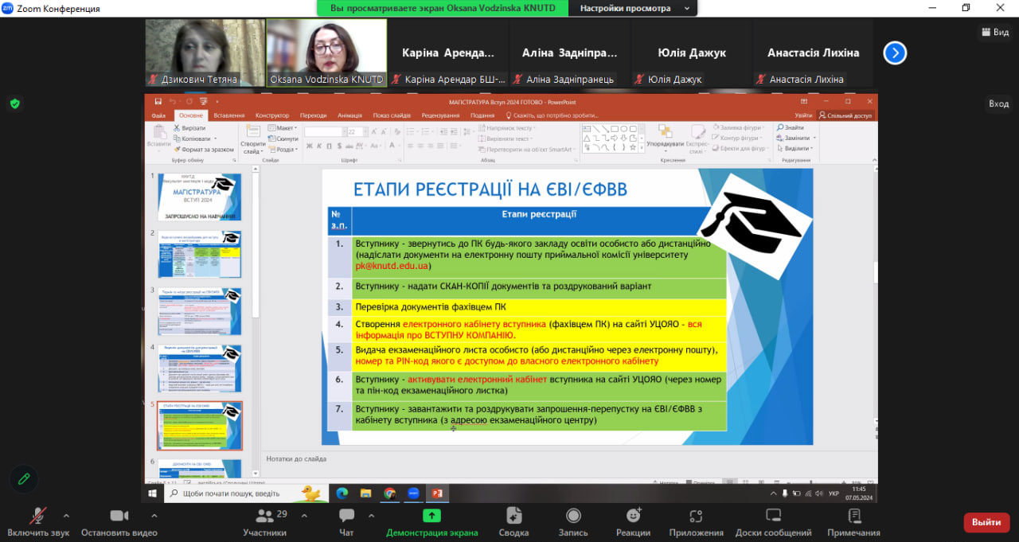Click PowerPoint icon in the taskbar
The image size is (1019, 542).
point(436,493)
